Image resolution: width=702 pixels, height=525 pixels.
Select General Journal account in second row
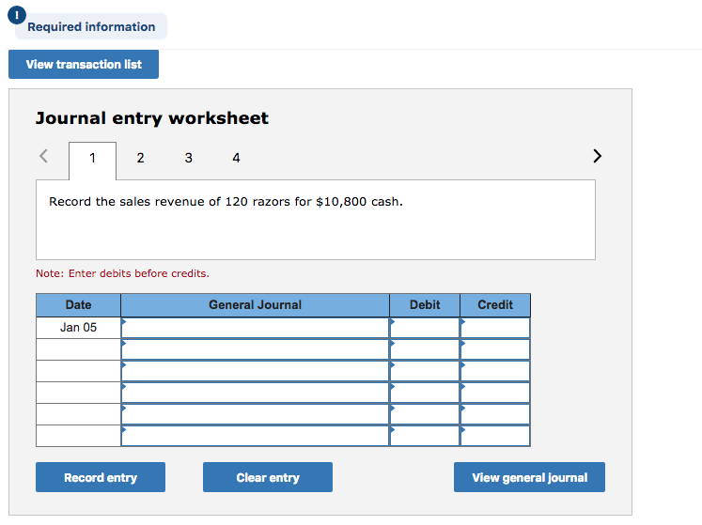tap(256, 349)
